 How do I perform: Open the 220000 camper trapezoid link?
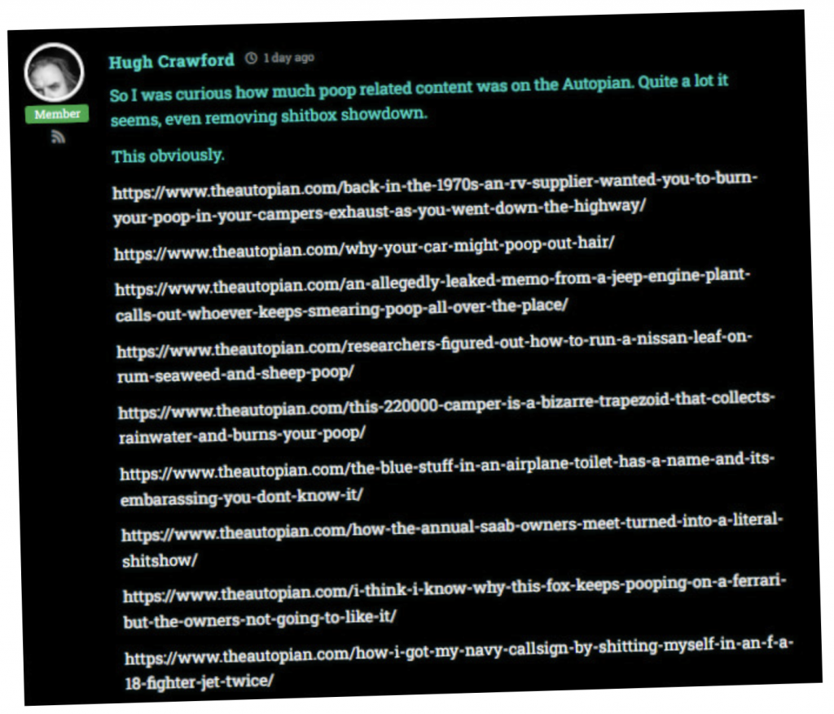click(x=446, y=418)
